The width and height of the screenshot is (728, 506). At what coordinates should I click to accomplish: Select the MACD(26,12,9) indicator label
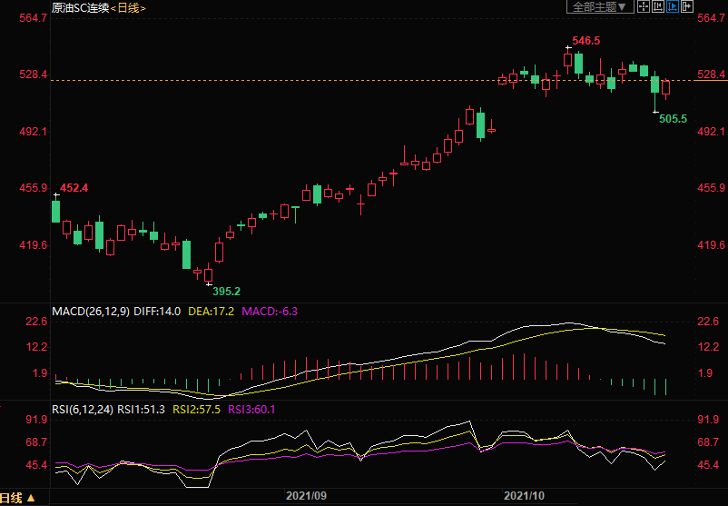click(x=91, y=311)
